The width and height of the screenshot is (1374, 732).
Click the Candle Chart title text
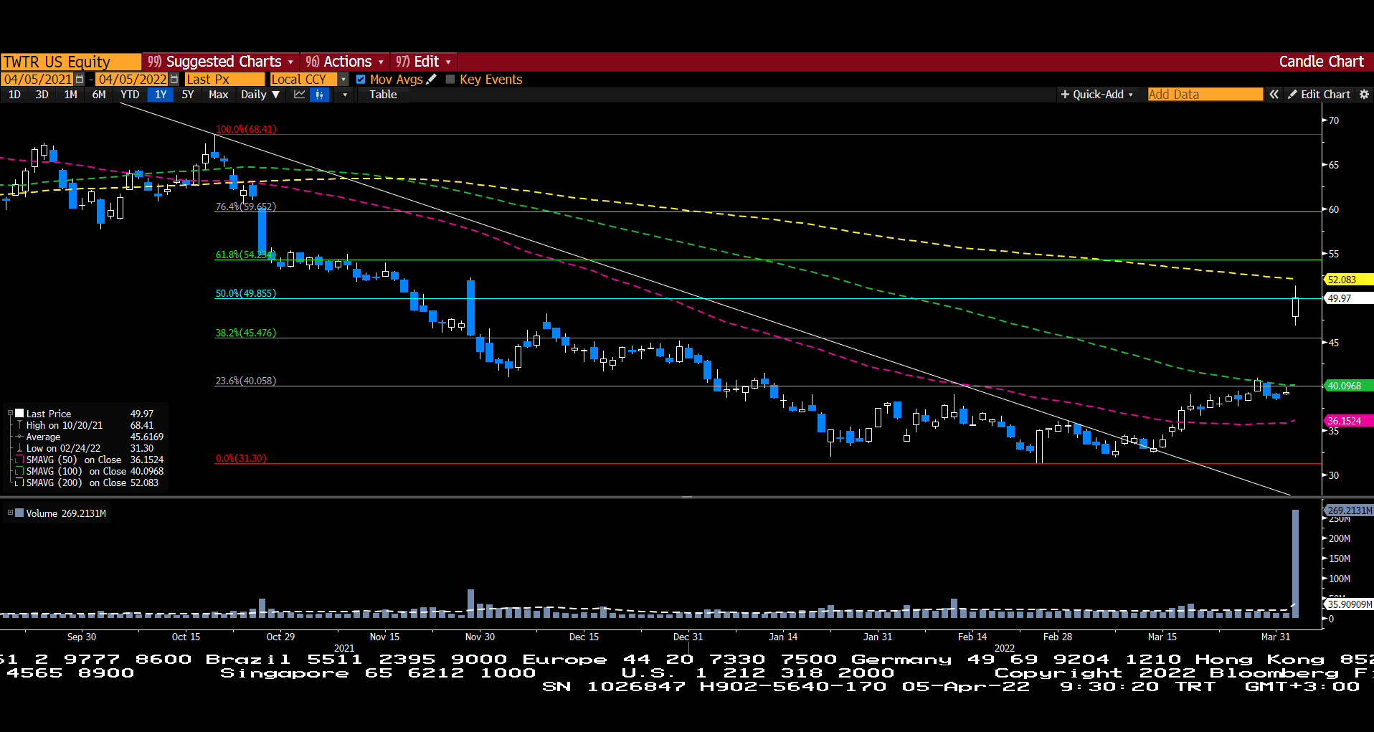pyautogui.click(x=1321, y=62)
